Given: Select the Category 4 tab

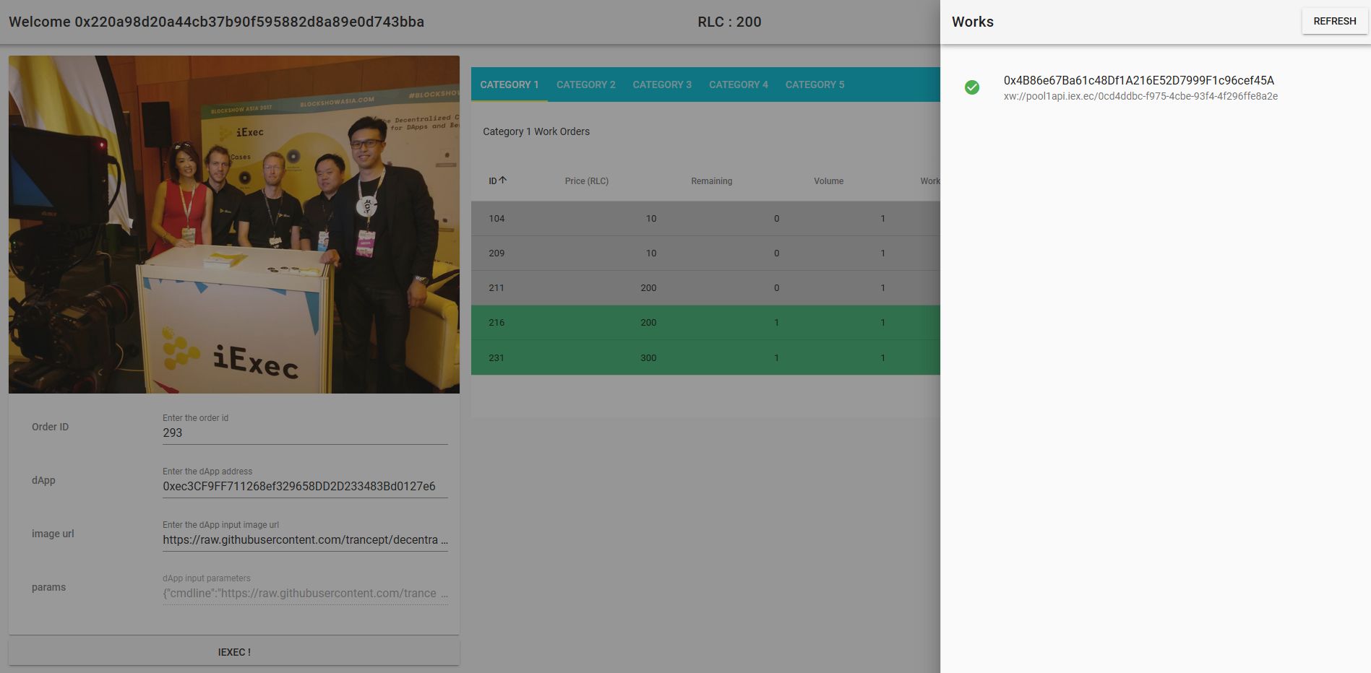Looking at the screenshot, I should (x=739, y=84).
